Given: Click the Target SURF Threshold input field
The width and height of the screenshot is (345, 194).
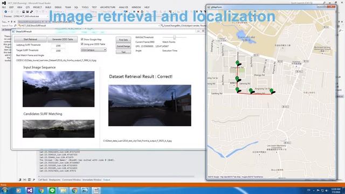Looking at the screenshot, I should pyautogui.click(x=58, y=51).
